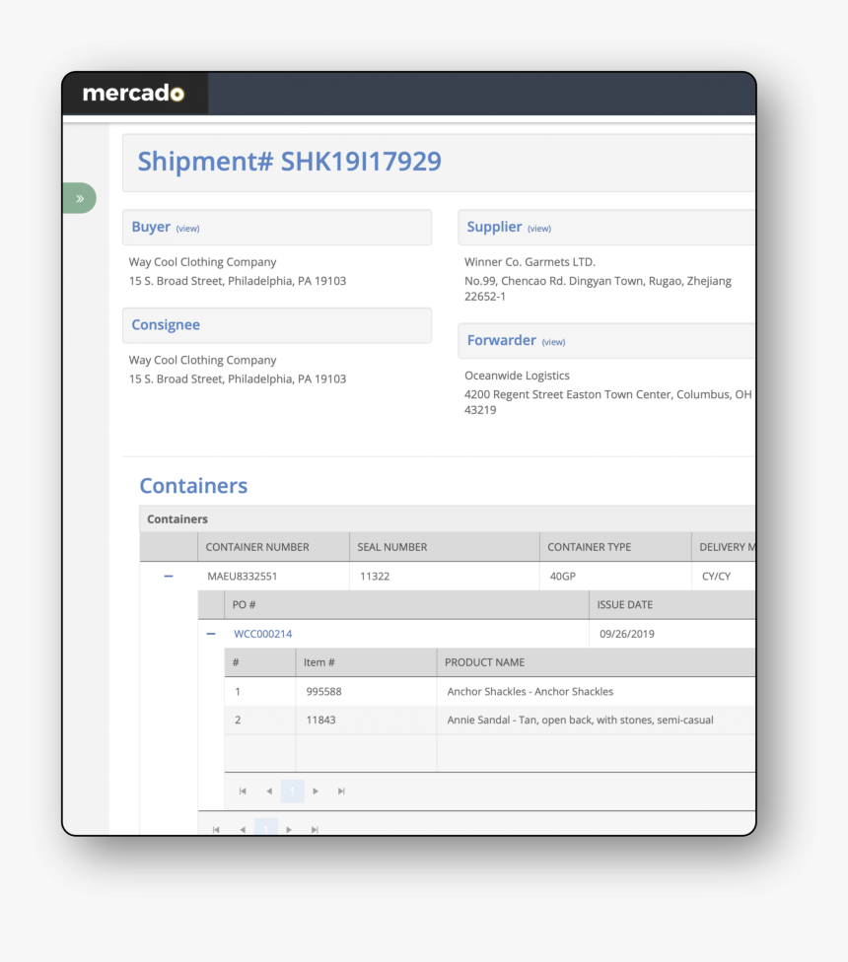Screen dimensions: 848x962
Task: Select page 1 in items pager
Action: [292, 790]
